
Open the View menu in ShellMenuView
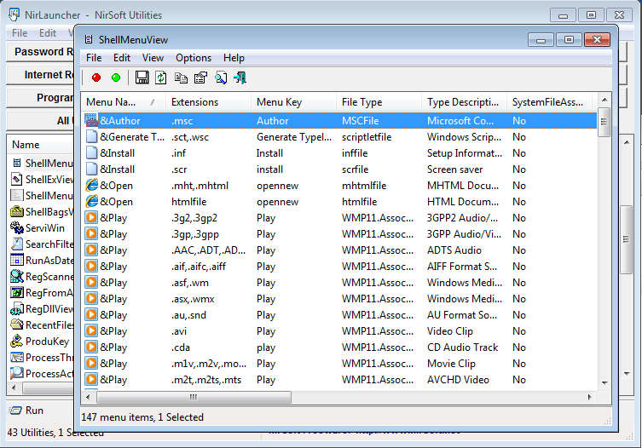(x=153, y=58)
